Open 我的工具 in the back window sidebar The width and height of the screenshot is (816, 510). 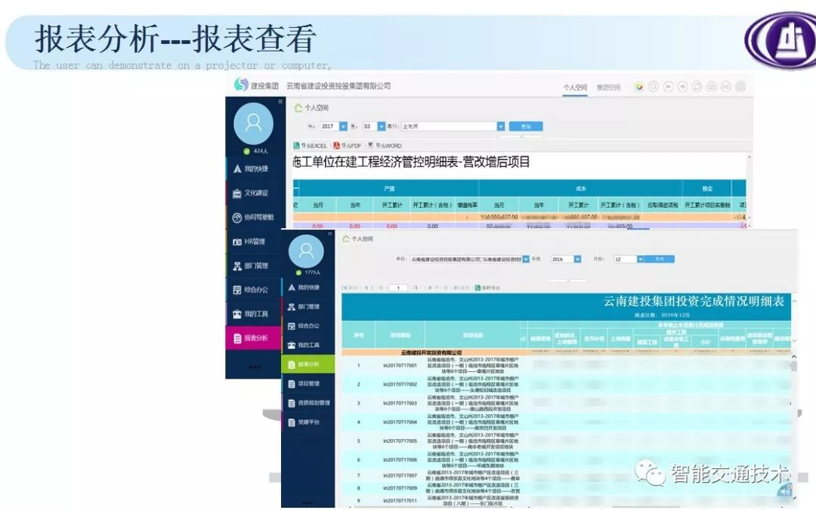coord(254,314)
